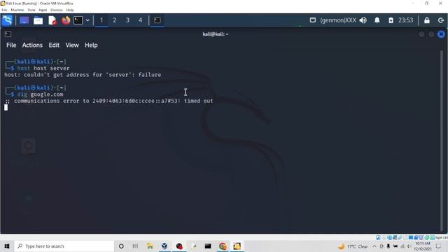This screenshot has height=252, width=448.
Task: Open the logout session icon
Action: coord(441,20)
